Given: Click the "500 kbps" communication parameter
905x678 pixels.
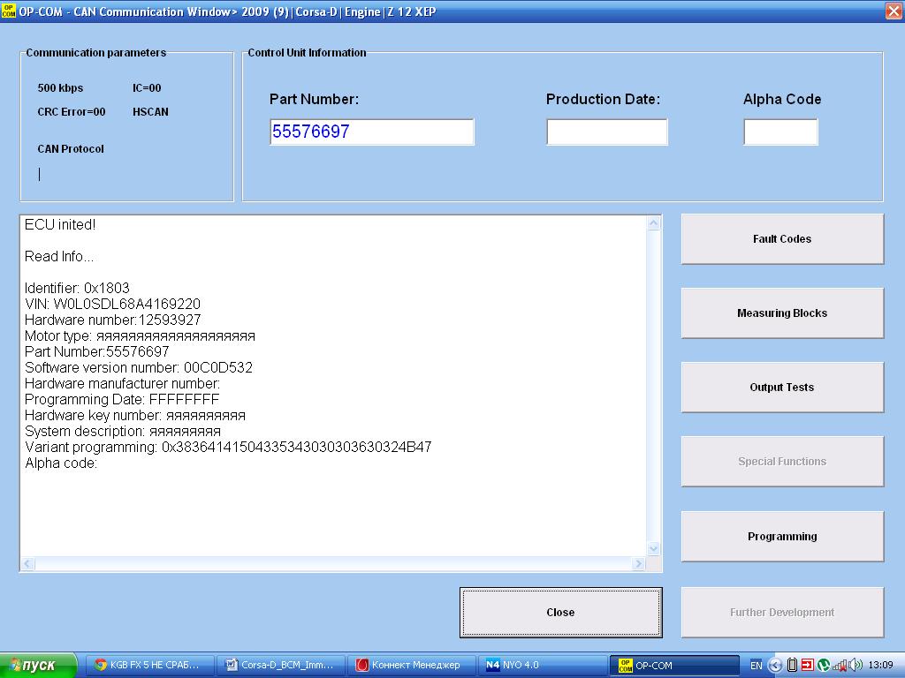Looking at the screenshot, I should click(60, 88).
